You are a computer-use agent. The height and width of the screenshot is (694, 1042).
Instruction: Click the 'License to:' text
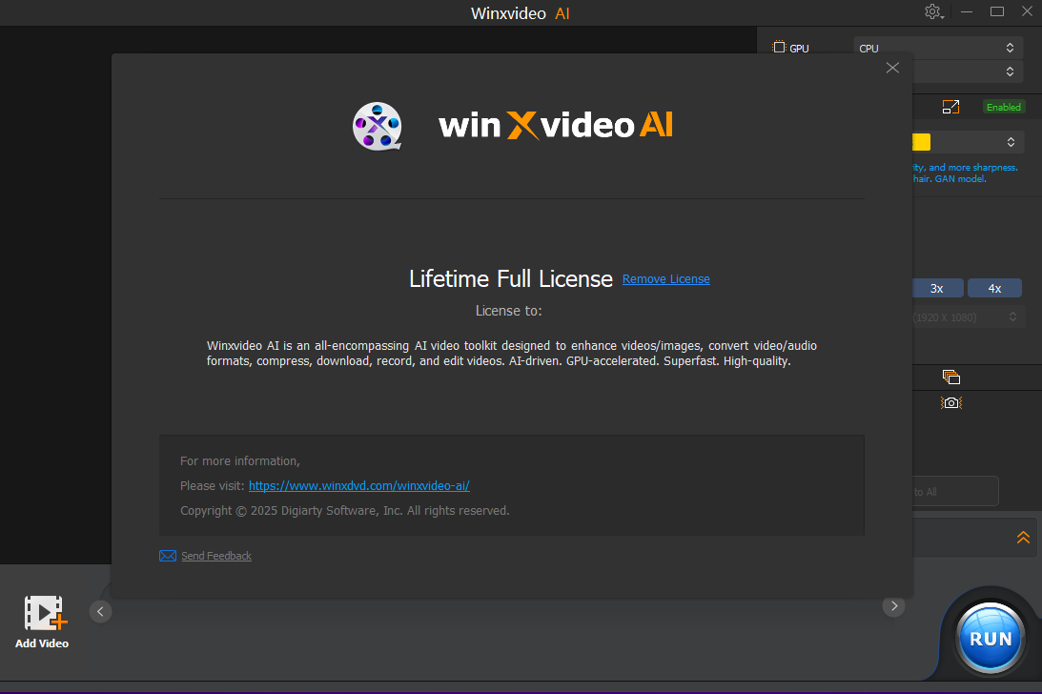click(x=508, y=311)
